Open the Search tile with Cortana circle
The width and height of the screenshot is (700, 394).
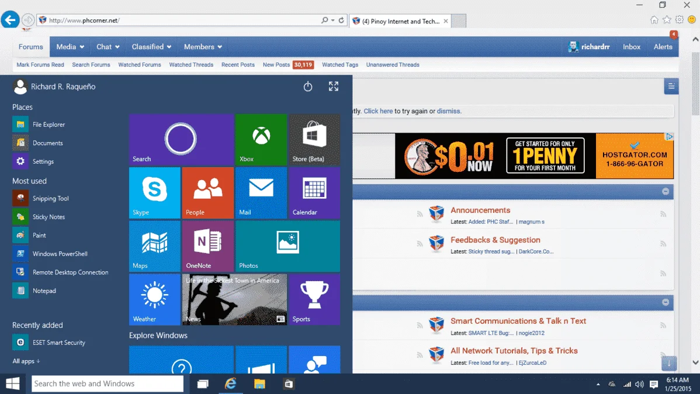181,139
